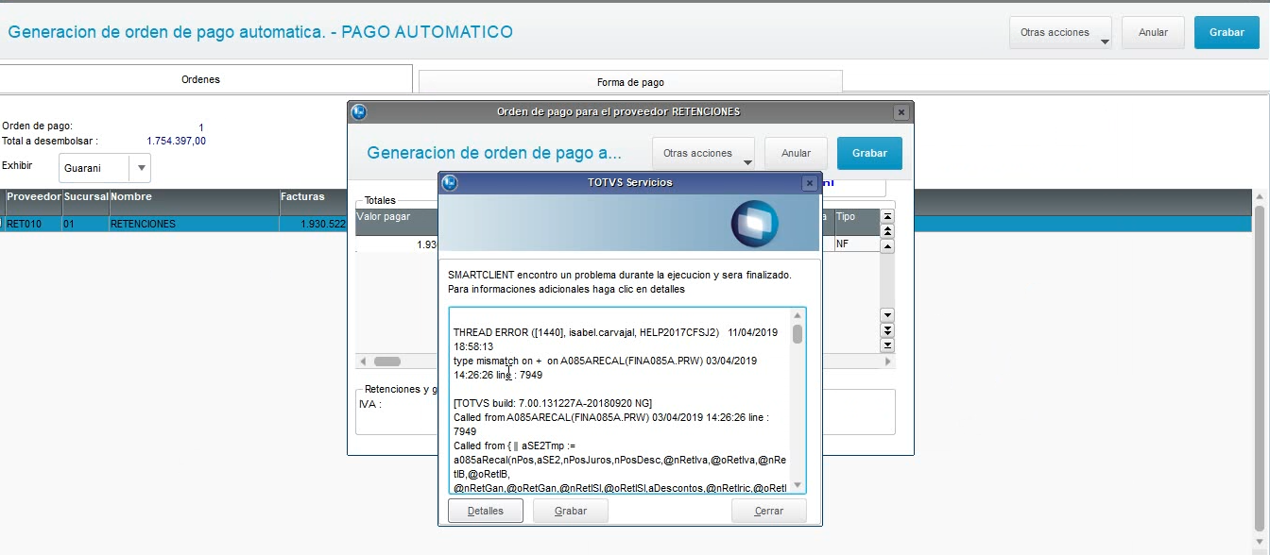Open Otras acciones dropdown in main window
This screenshot has height=555, width=1270.
[1061, 32]
